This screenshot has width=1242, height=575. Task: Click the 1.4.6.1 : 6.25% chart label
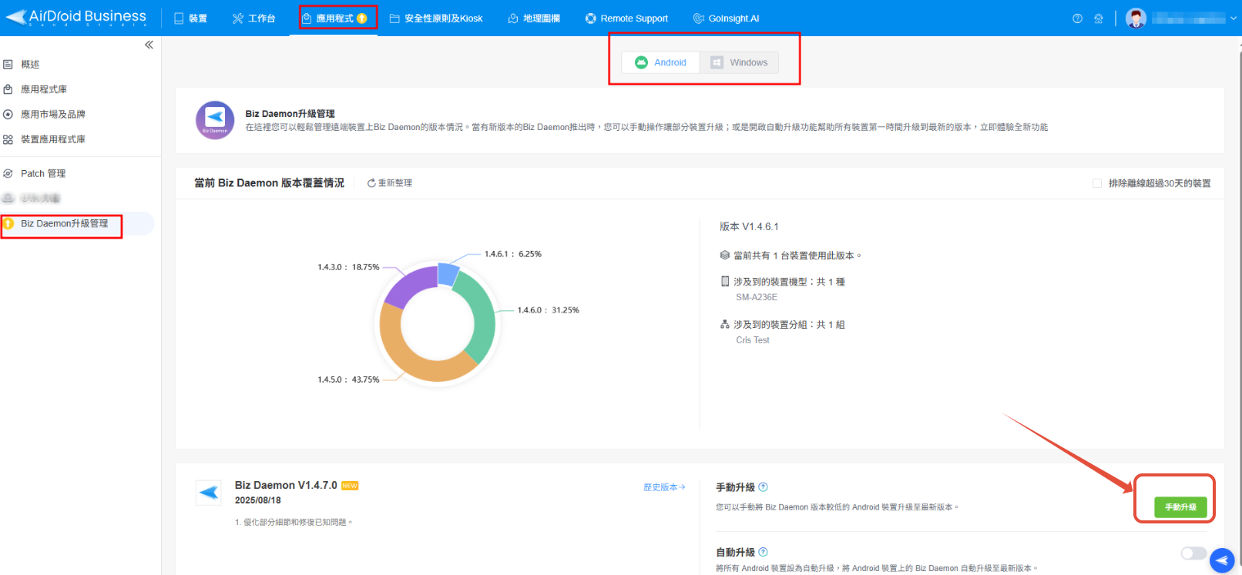click(512, 254)
